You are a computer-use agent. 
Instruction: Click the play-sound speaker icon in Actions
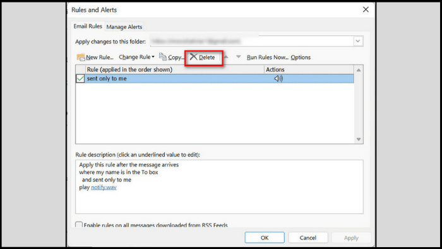(x=278, y=79)
